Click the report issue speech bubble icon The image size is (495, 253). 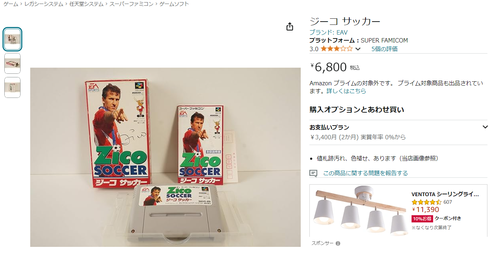[313, 173]
